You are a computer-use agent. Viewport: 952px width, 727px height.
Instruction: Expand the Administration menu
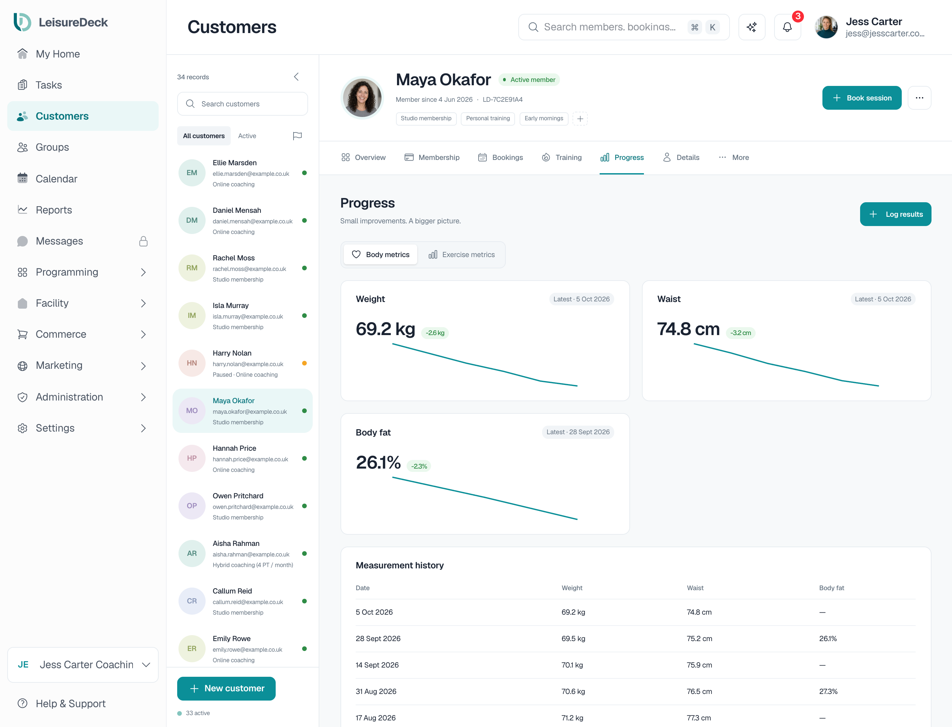pos(143,397)
